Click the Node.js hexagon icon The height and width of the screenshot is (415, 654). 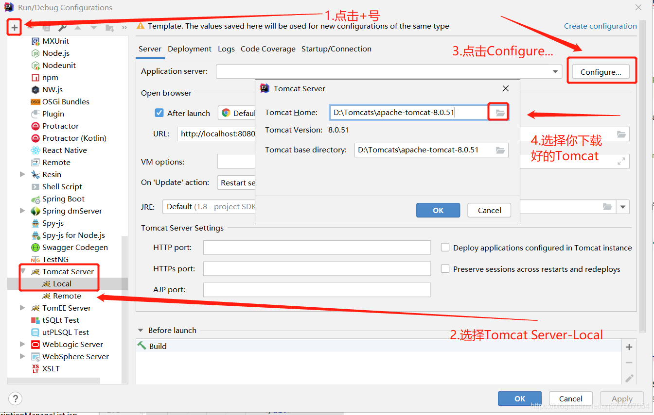[x=35, y=53]
